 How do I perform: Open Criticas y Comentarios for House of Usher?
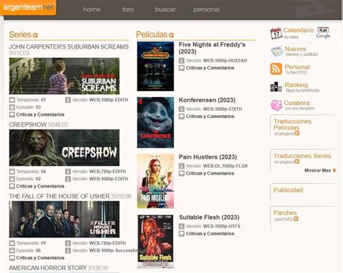pyautogui.click(x=41, y=258)
